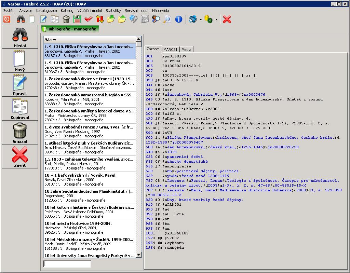Open the Systém menu
This screenshot has height=273, width=350.
[9, 11]
